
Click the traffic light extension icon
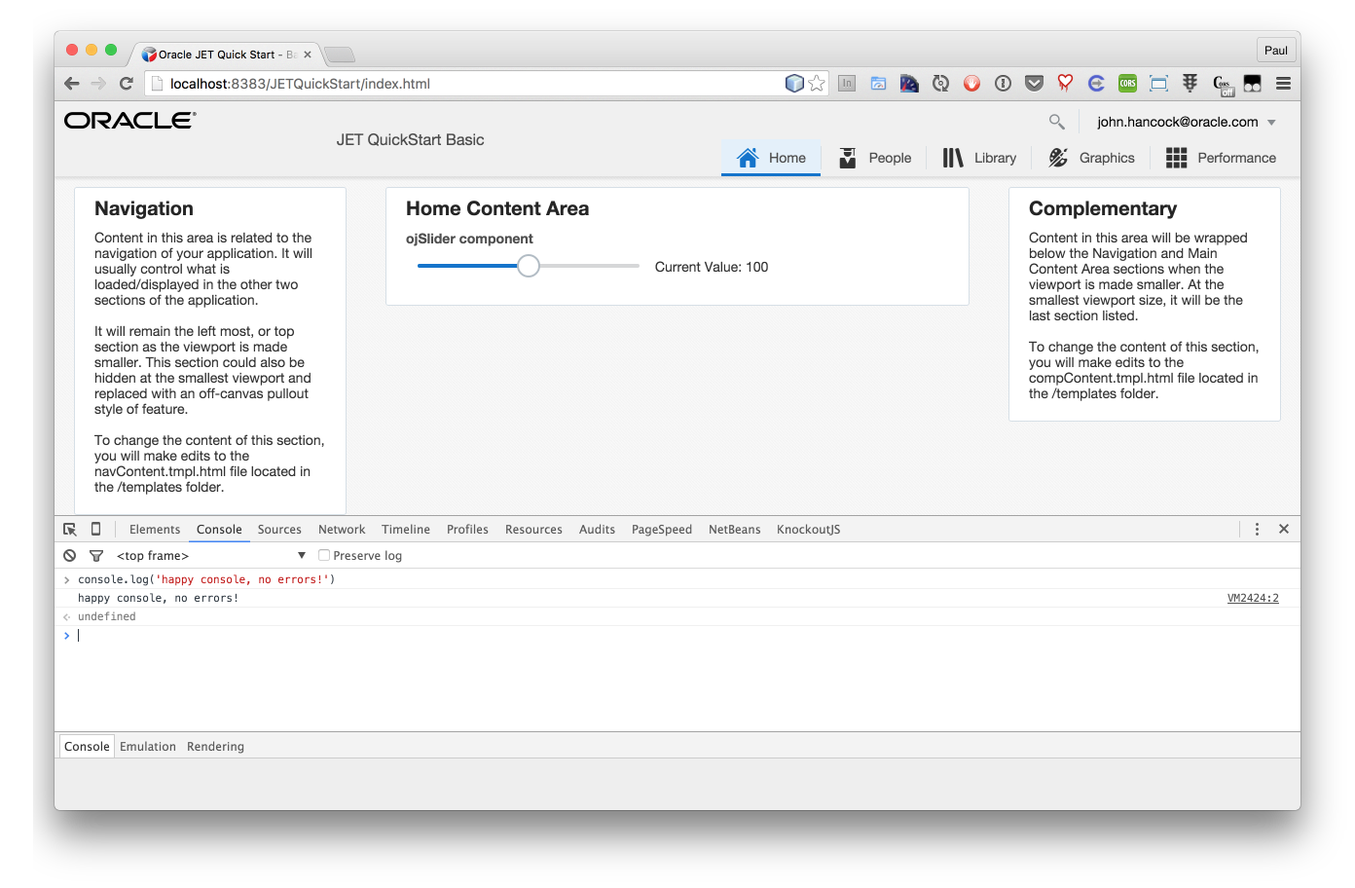[x=1190, y=84]
